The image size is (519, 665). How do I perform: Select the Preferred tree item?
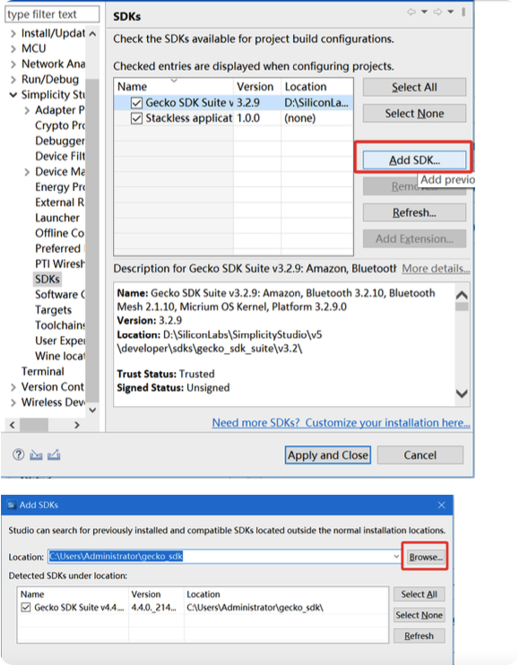coord(58,248)
